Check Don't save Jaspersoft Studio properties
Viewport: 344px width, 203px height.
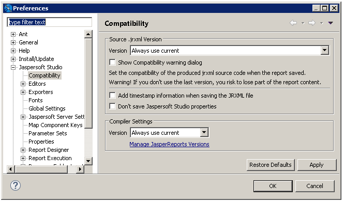click(112, 106)
